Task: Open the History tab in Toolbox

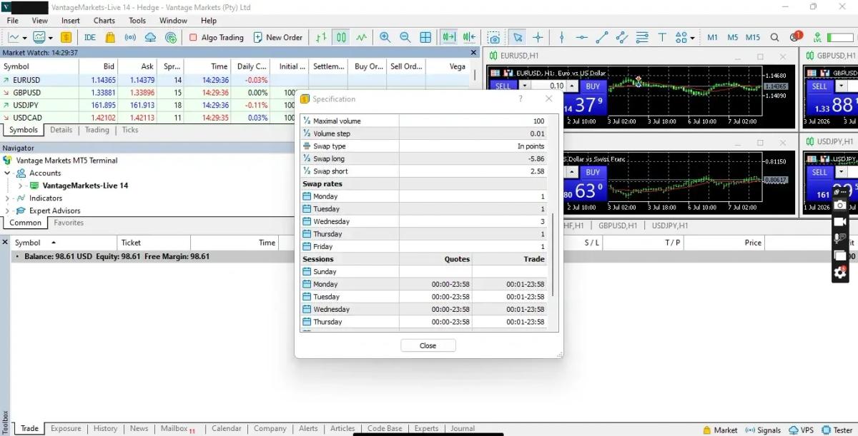Action: point(105,428)
